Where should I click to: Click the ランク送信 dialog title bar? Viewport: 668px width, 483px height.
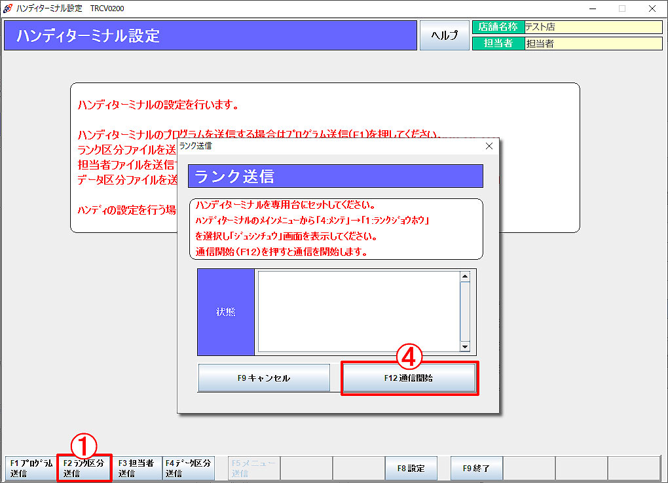329,146
